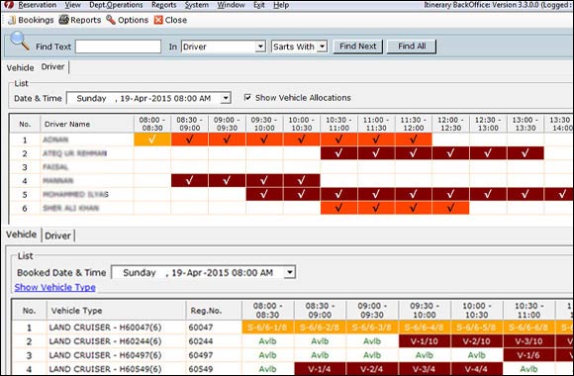Click the red Close icon
The width and height of the screenshot is (574, 376).
point(158,20)
